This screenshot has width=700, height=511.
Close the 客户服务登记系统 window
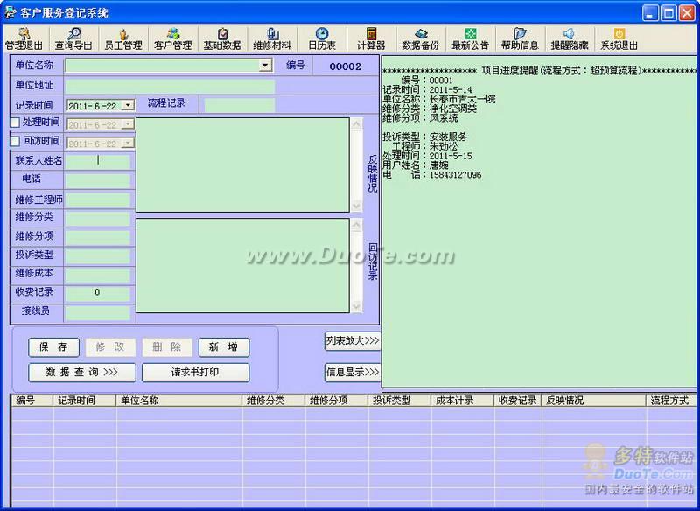pyautogui.click(x=687, y=13)
